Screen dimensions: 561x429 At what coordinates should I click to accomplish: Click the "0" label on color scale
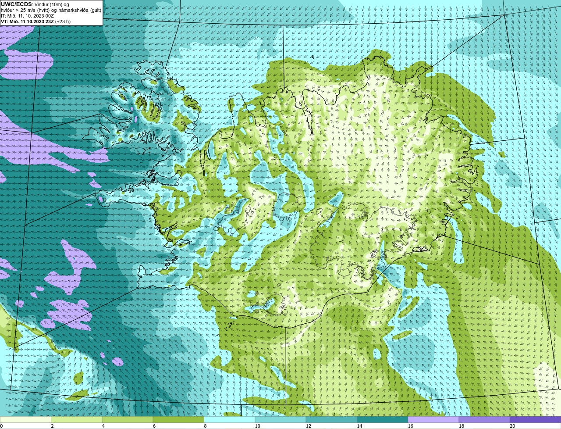coord(1,426)
